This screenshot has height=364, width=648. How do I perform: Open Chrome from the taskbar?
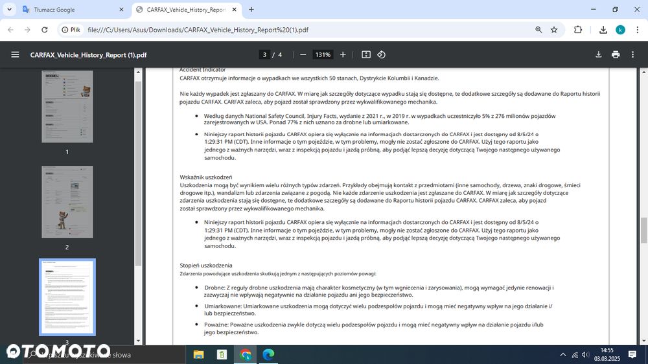(x=246, y=354)
